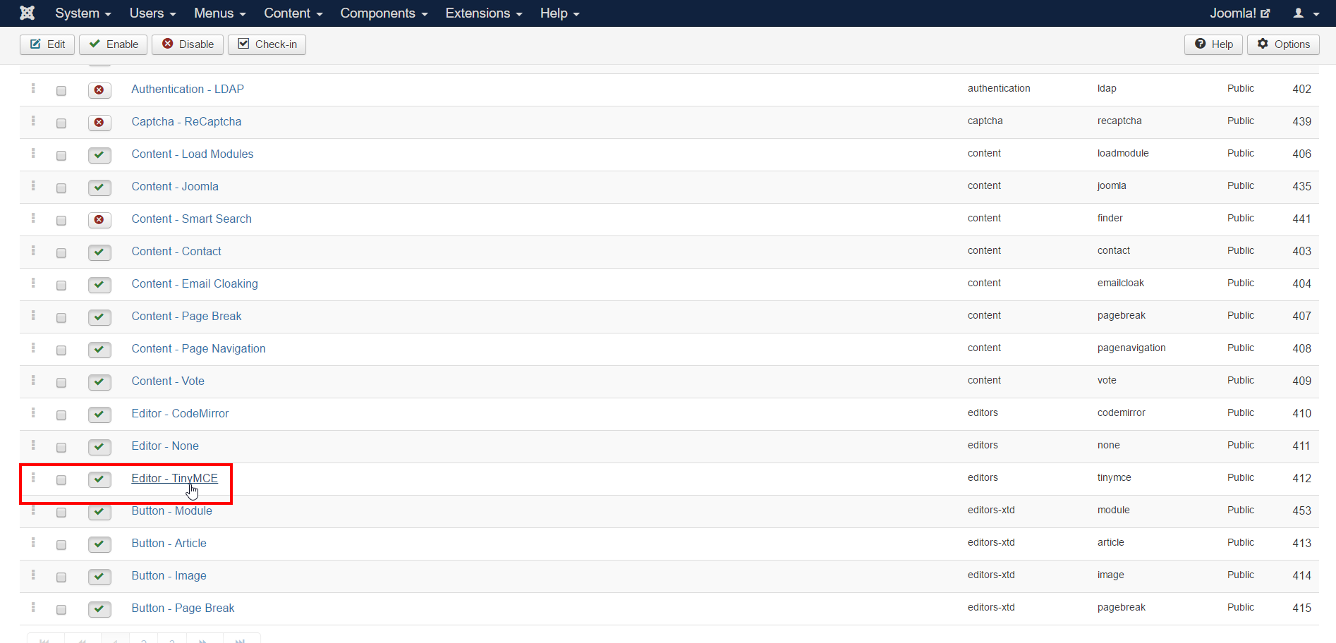Click the Enable toolbar button

(x=114, y=44)
